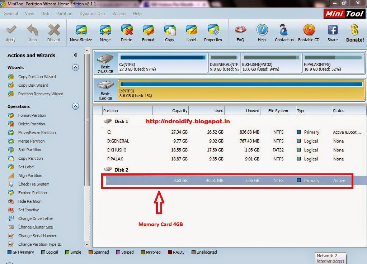Screen dimensions: 367x264
Task: Click the Merge toolbar icon
Action: pos(105,30)
